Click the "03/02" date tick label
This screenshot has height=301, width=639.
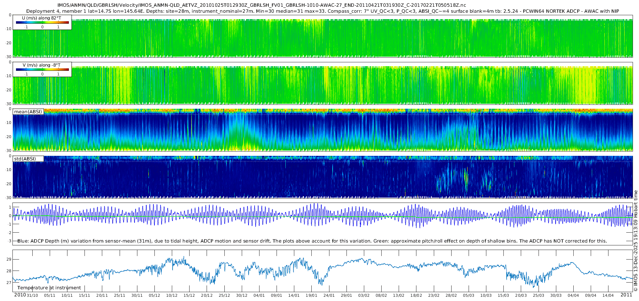[364, 295]
